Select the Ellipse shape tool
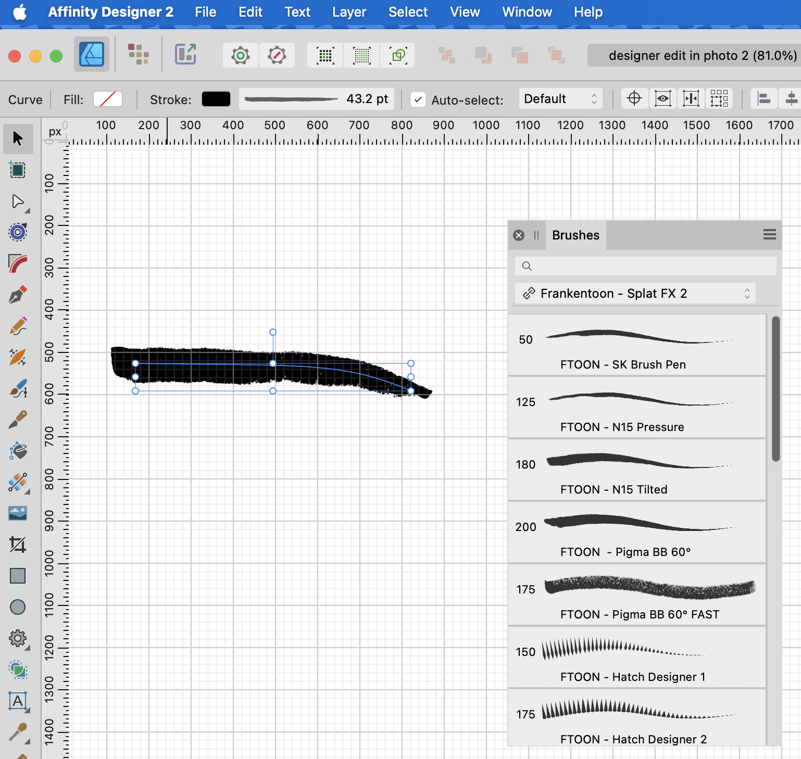 [x=18, y=607]
